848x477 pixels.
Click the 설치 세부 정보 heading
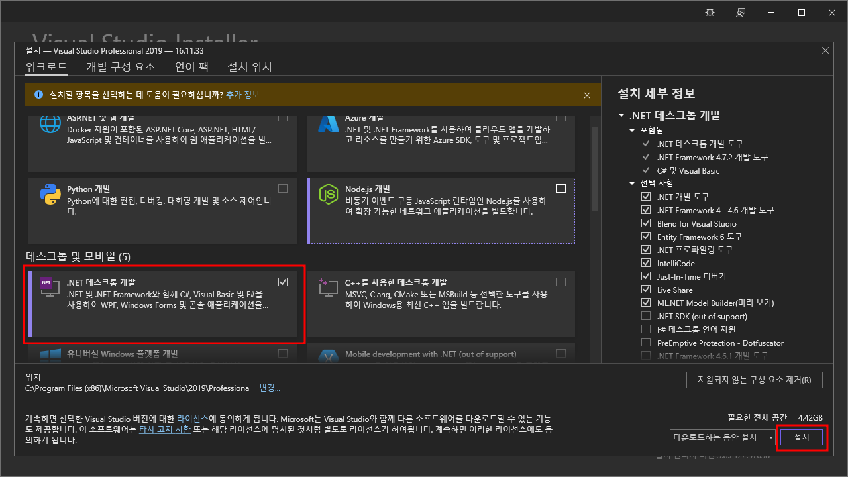[x=656, y=93]
